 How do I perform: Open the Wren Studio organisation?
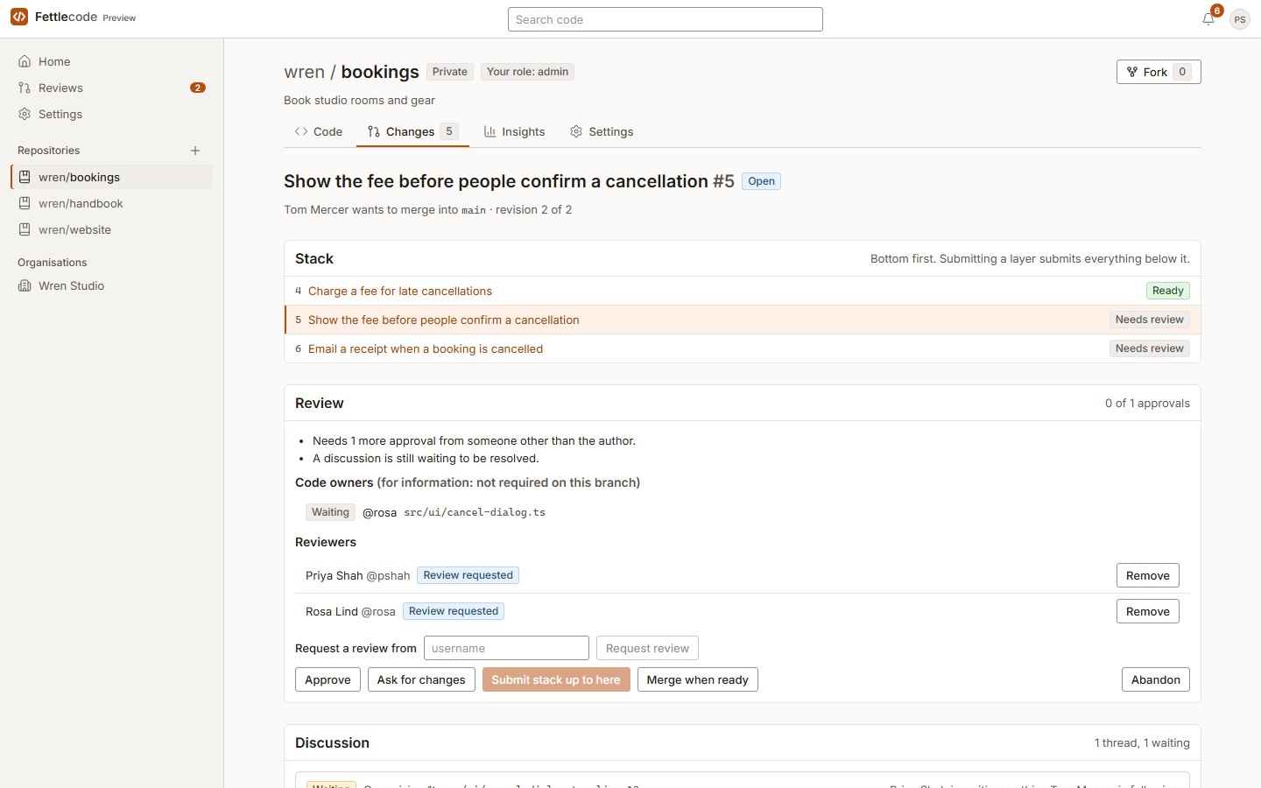pyautogui.click(x=111, y=285)
